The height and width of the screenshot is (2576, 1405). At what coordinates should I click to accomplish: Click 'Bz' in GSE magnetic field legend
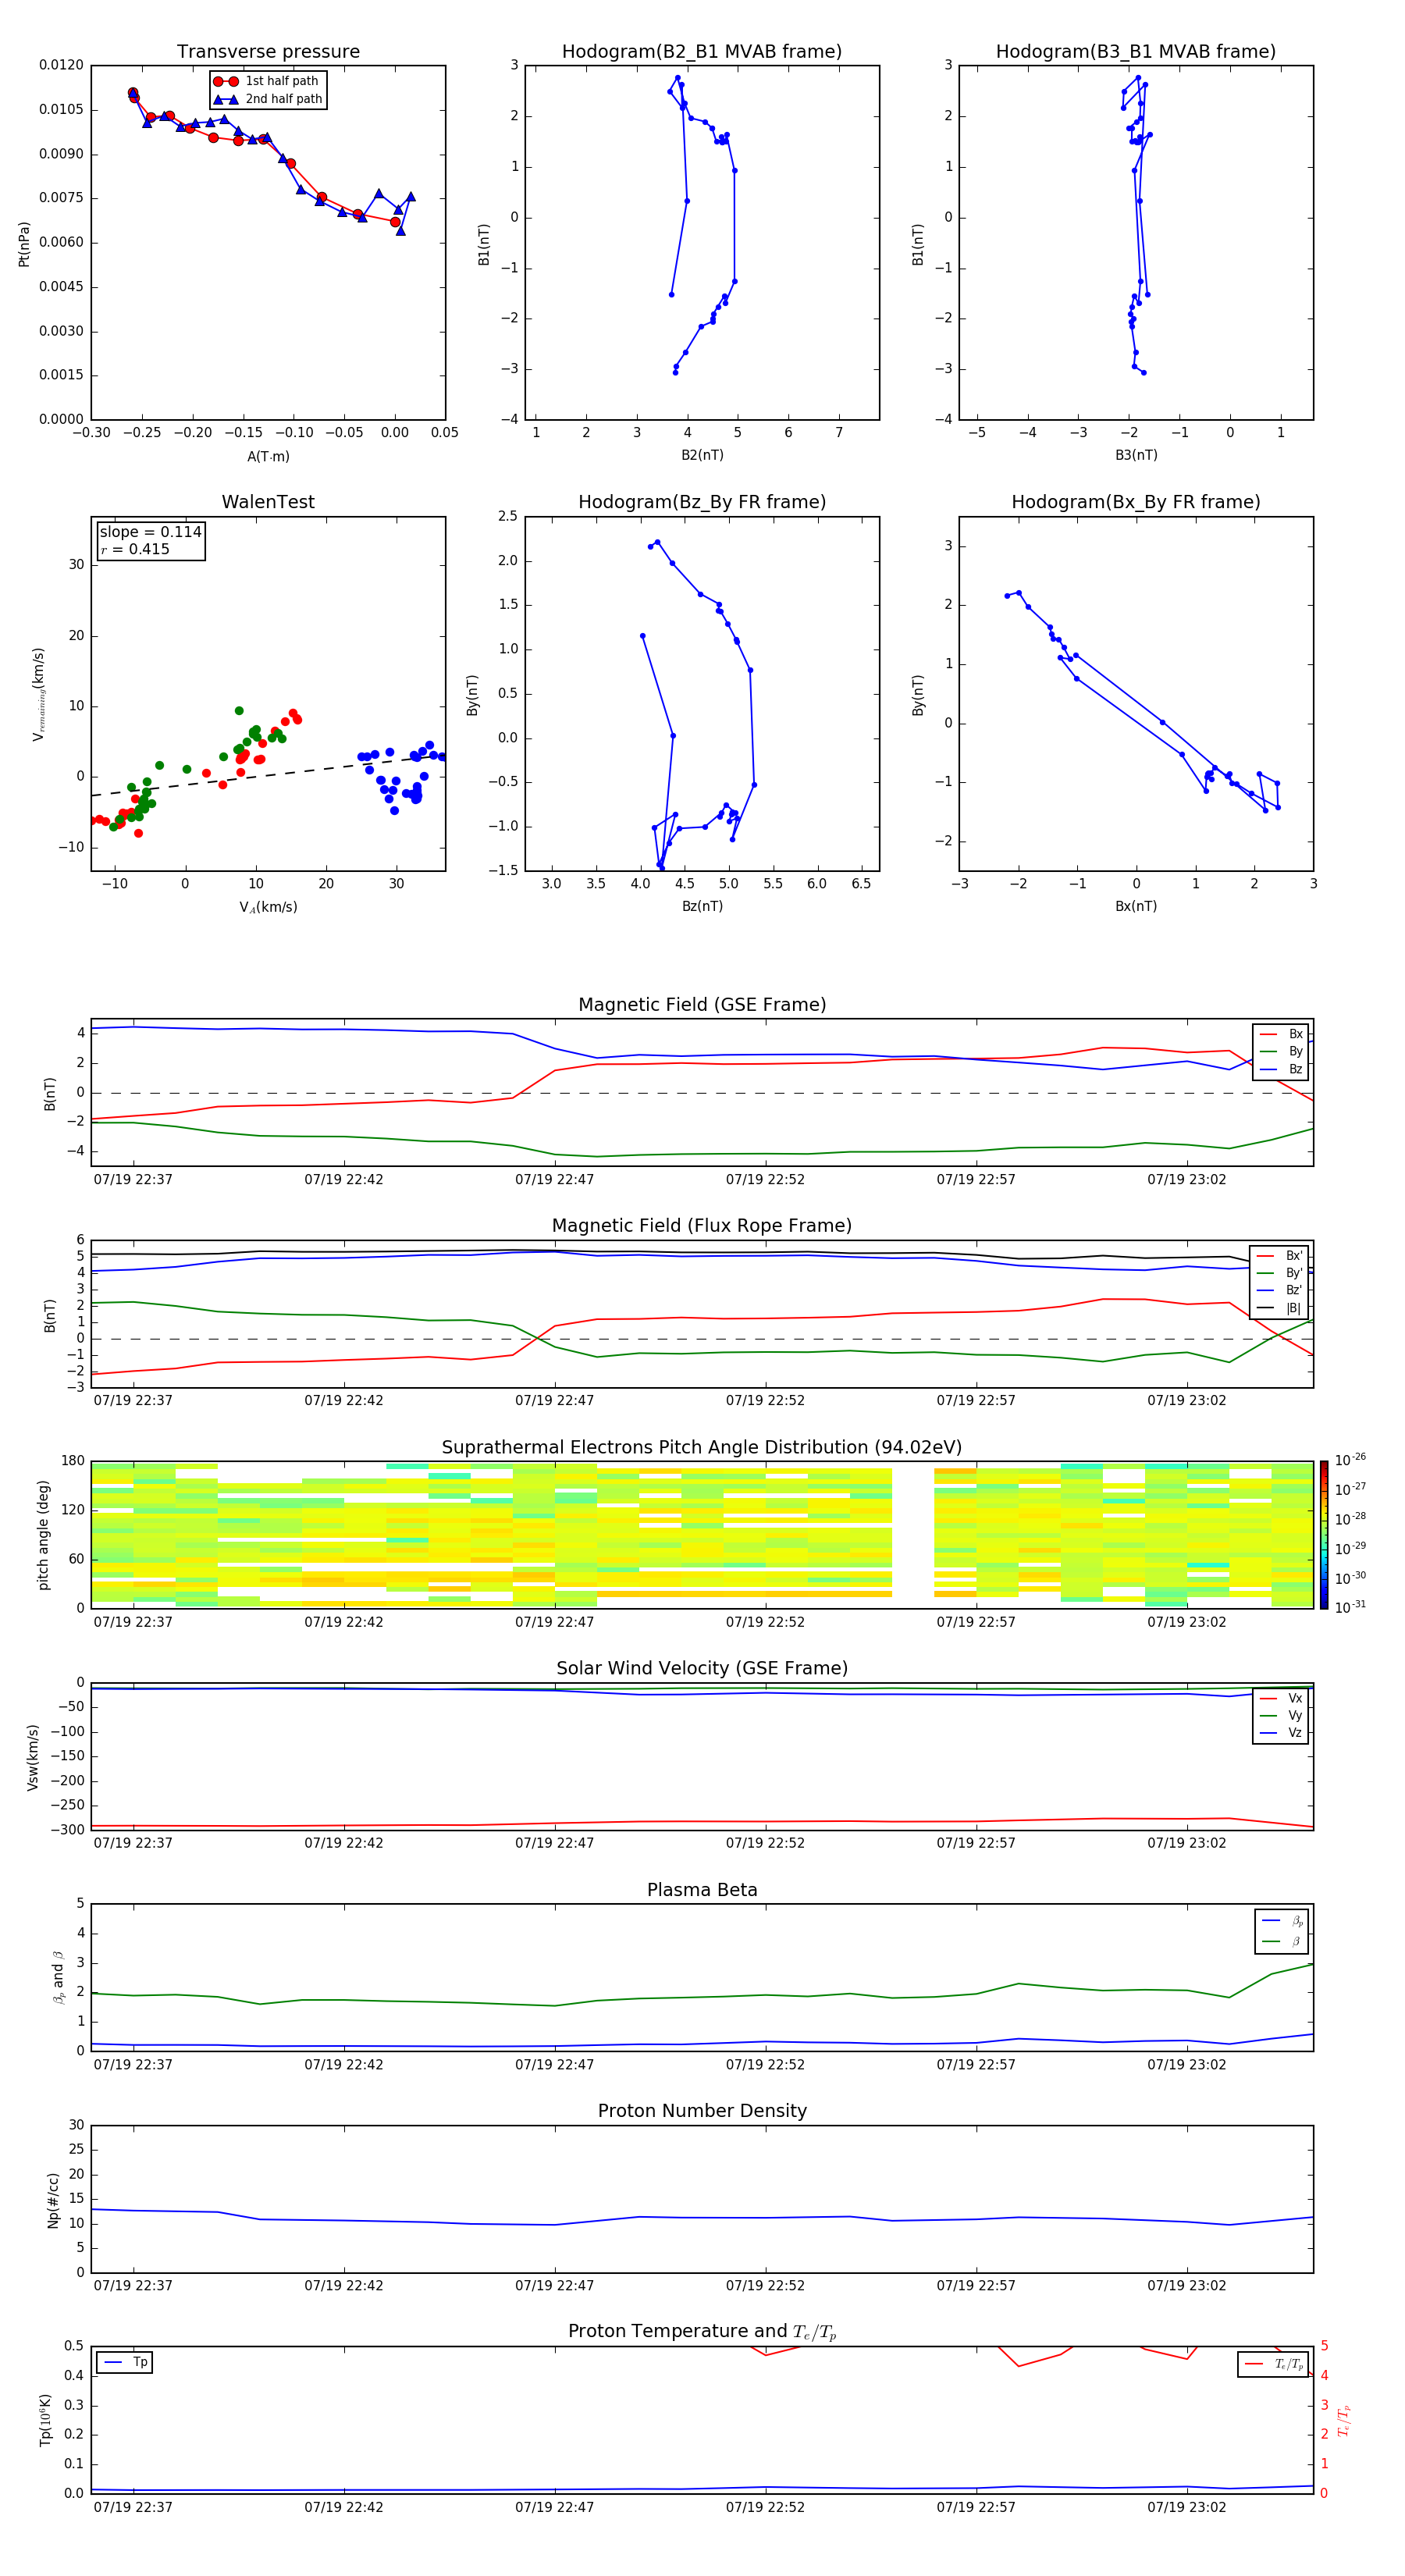[x=1281, y=1069]
